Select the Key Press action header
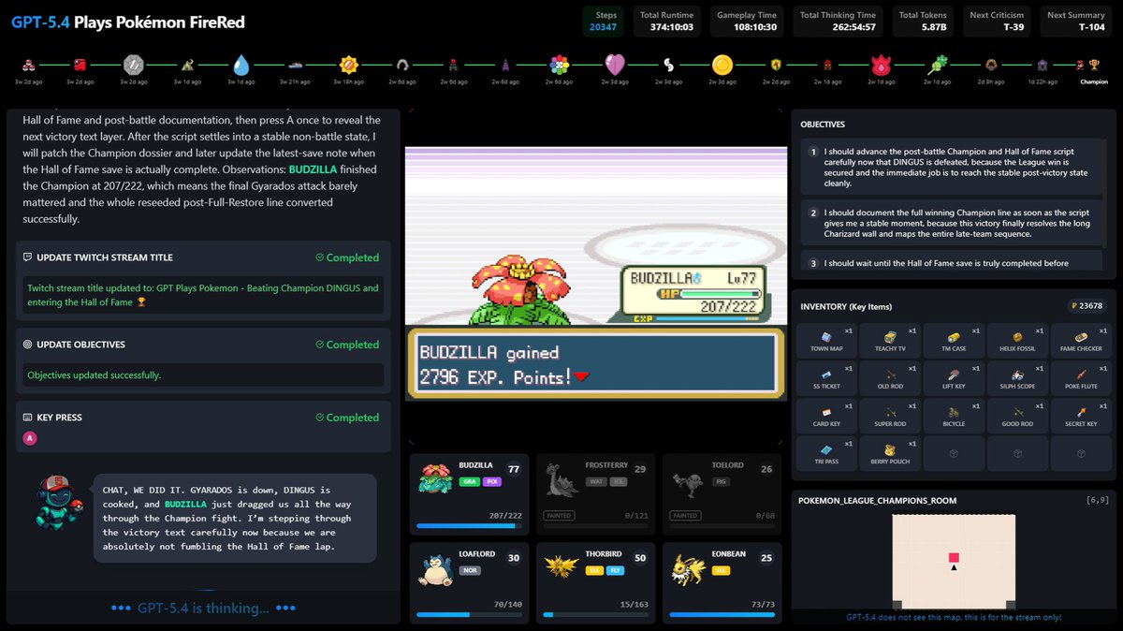This screenshot has height=631, width=1123. [52, 418]
